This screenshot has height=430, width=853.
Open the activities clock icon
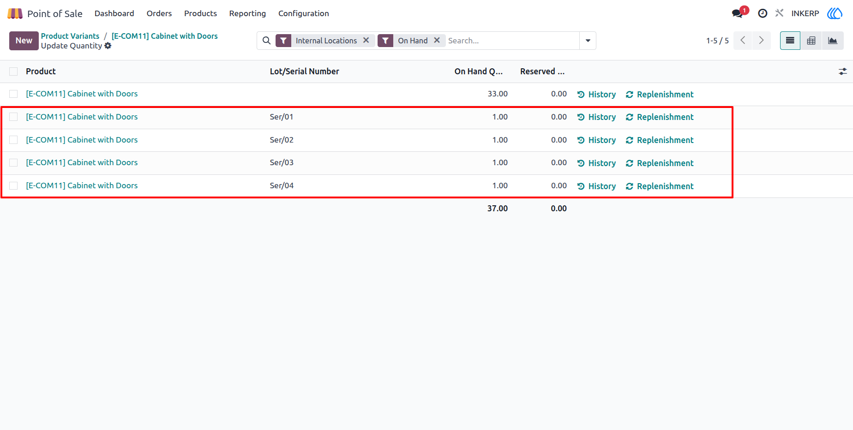763,13
